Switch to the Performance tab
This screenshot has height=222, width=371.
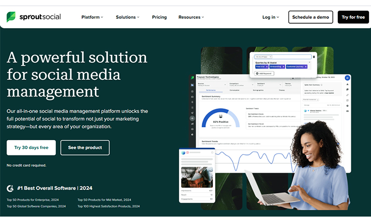click(211, 90)
